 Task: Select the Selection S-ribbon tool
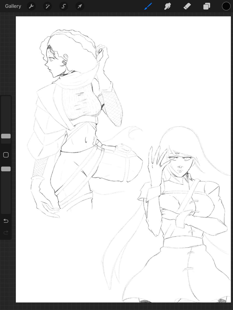63,6
